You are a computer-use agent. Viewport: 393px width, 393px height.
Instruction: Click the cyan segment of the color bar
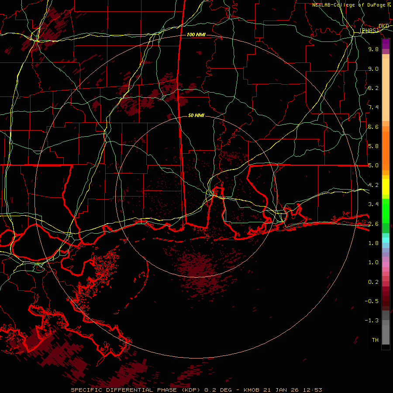coord(386,240)
